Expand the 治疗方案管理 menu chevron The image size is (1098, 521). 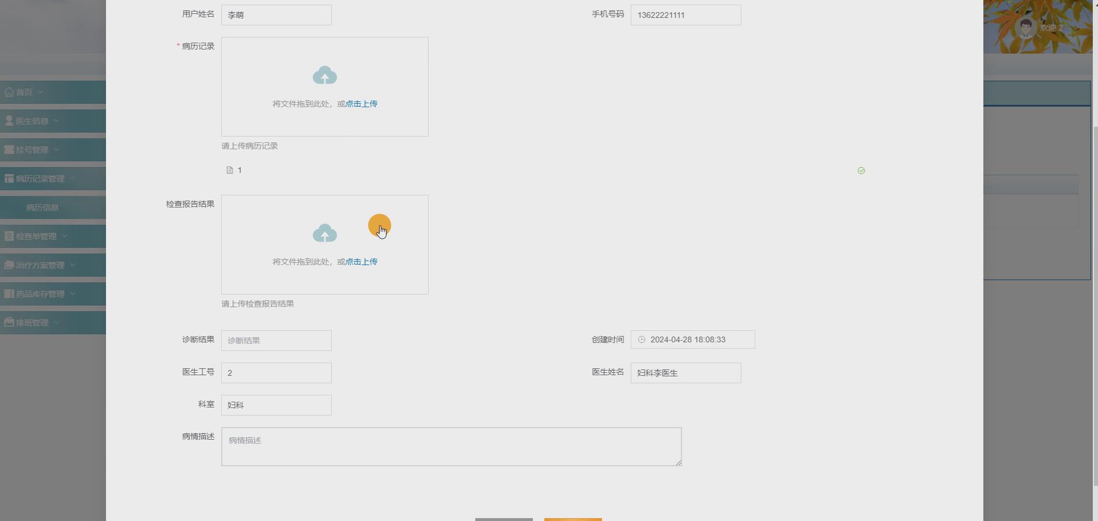tap(73, 265)
